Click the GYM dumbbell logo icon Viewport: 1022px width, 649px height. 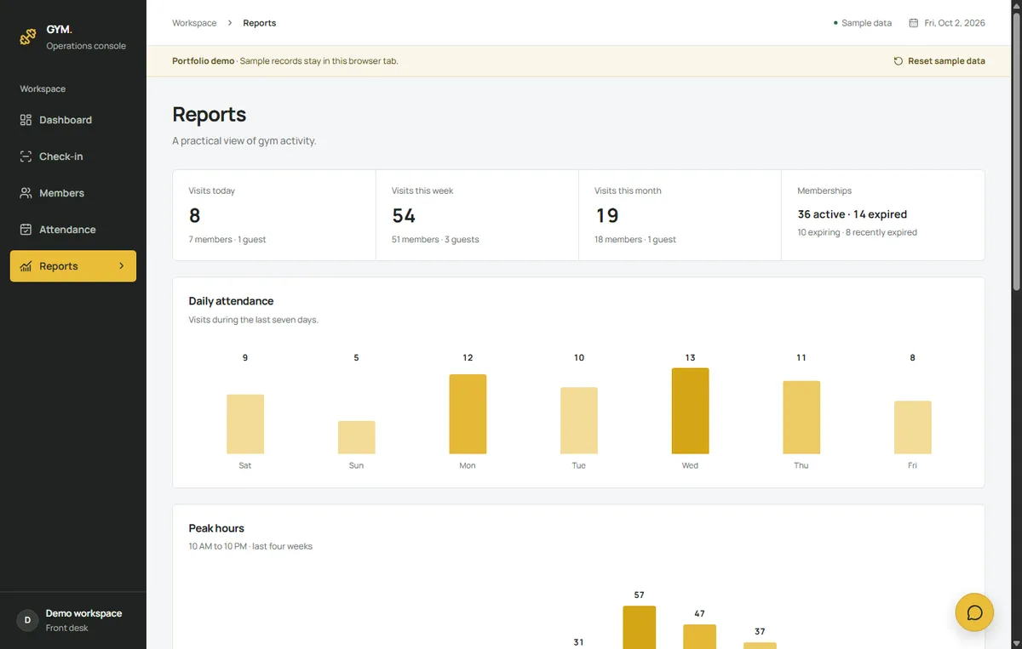(28, 37)
